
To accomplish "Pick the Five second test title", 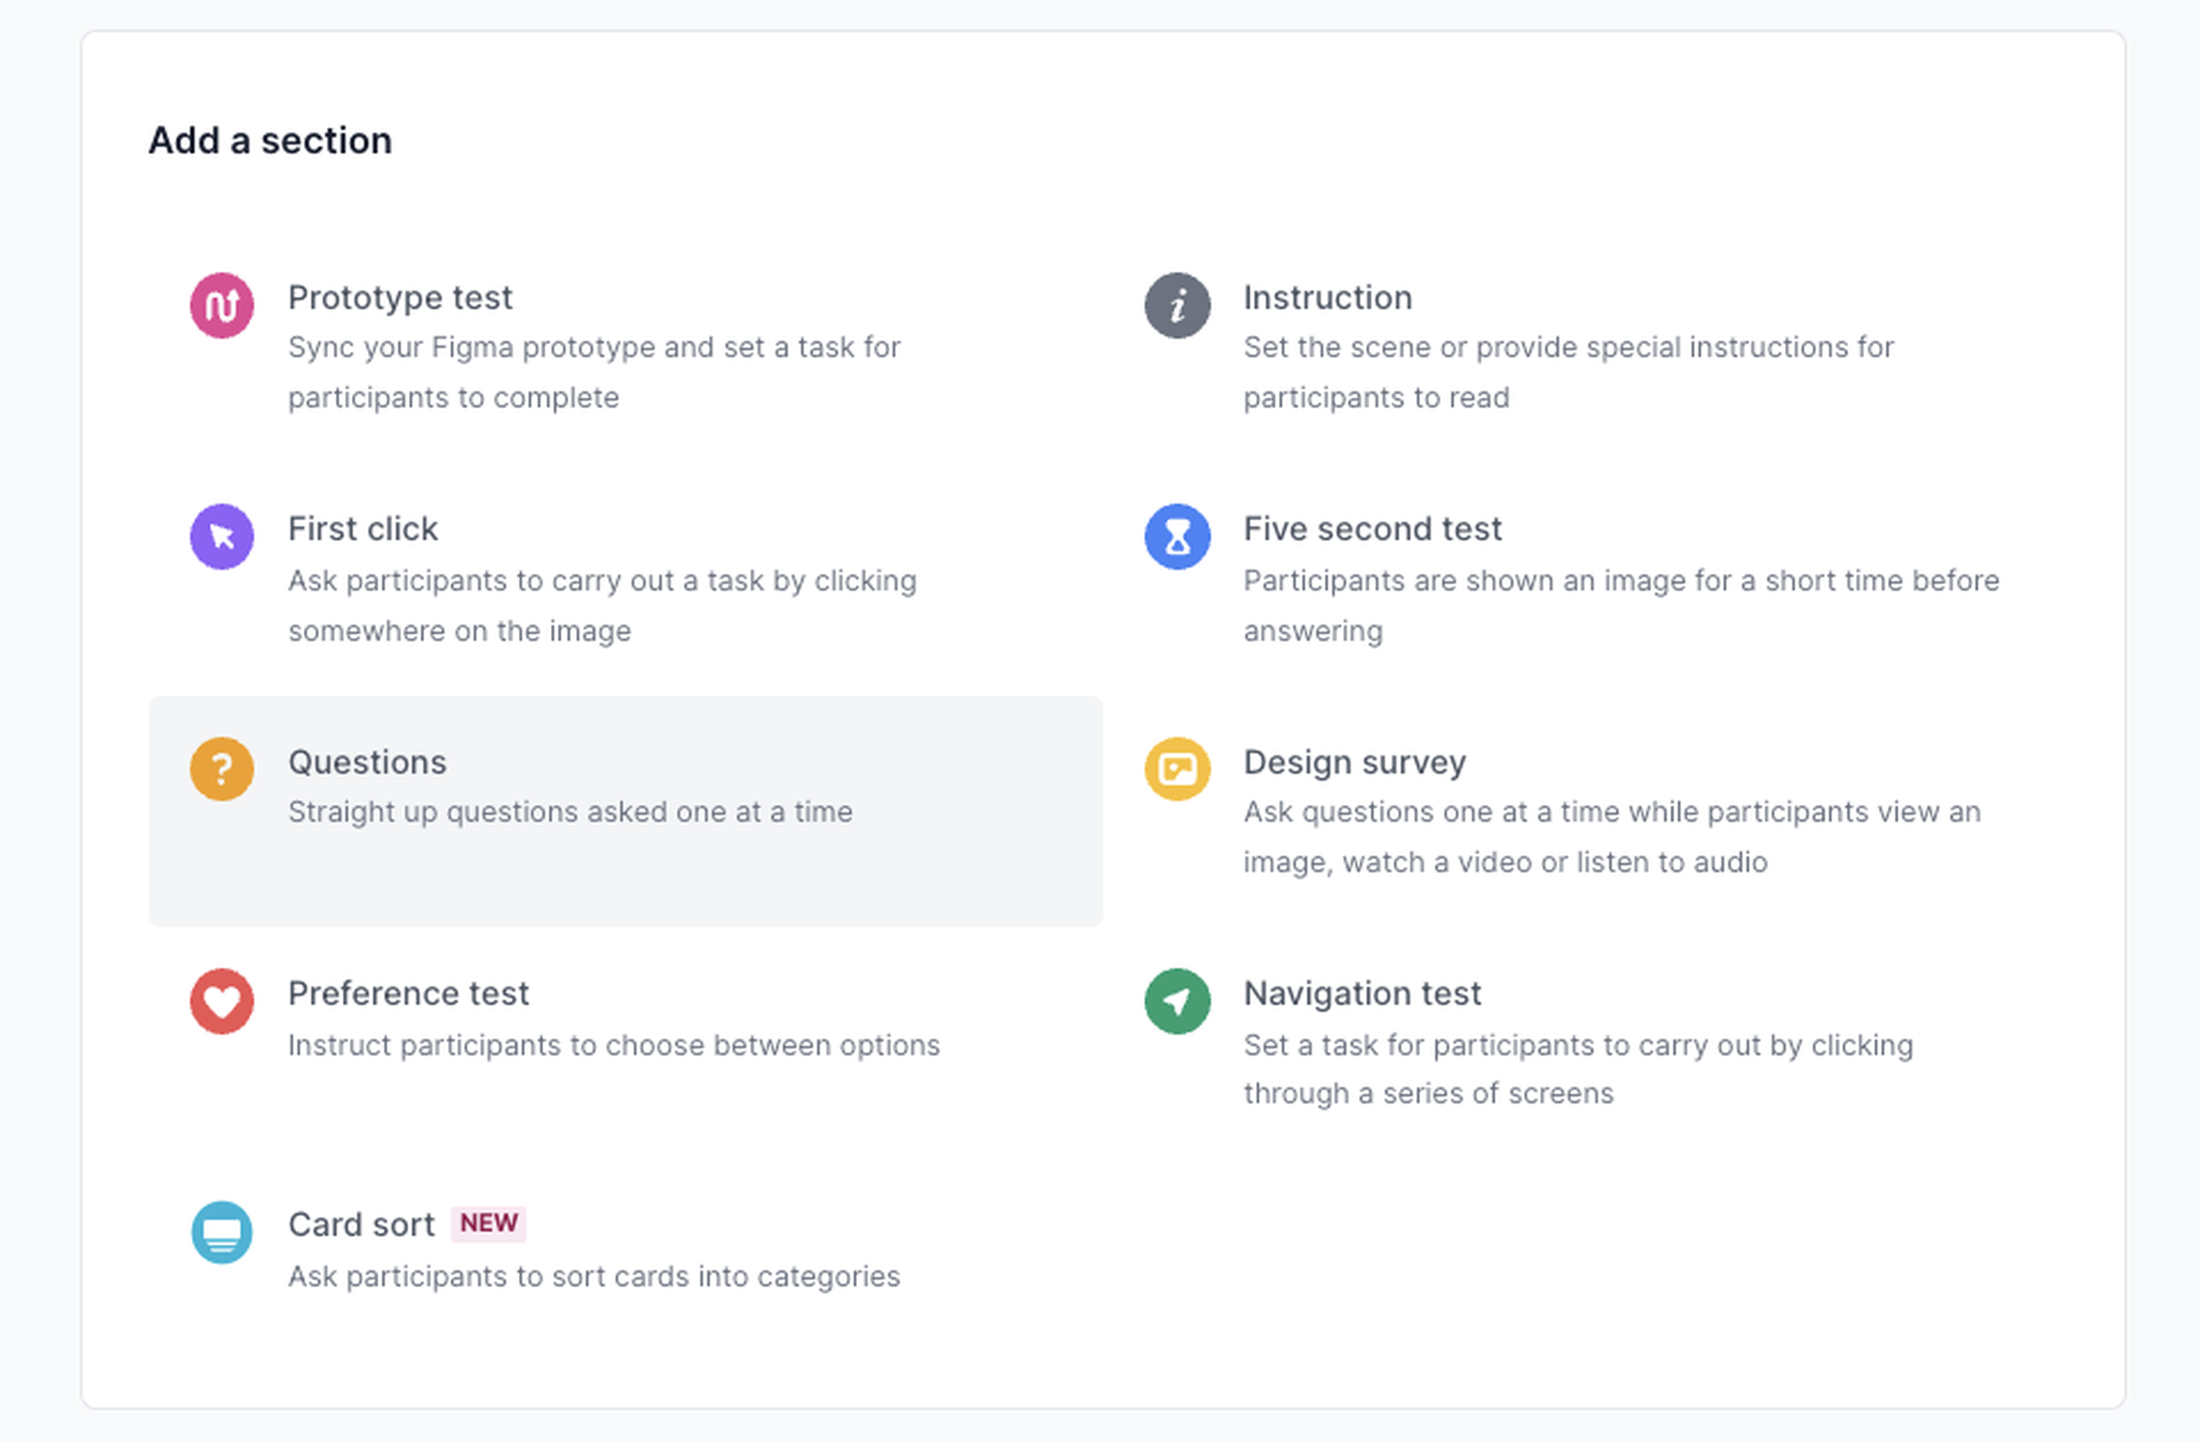I will 1372,529.
